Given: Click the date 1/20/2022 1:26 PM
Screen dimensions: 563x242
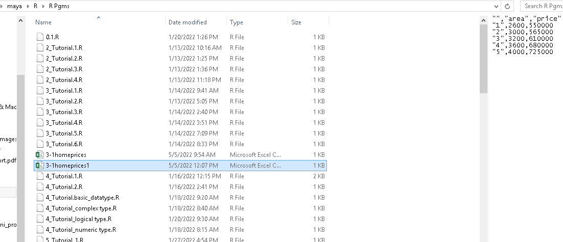Looking at the screenshot, I should click(193, 37).
